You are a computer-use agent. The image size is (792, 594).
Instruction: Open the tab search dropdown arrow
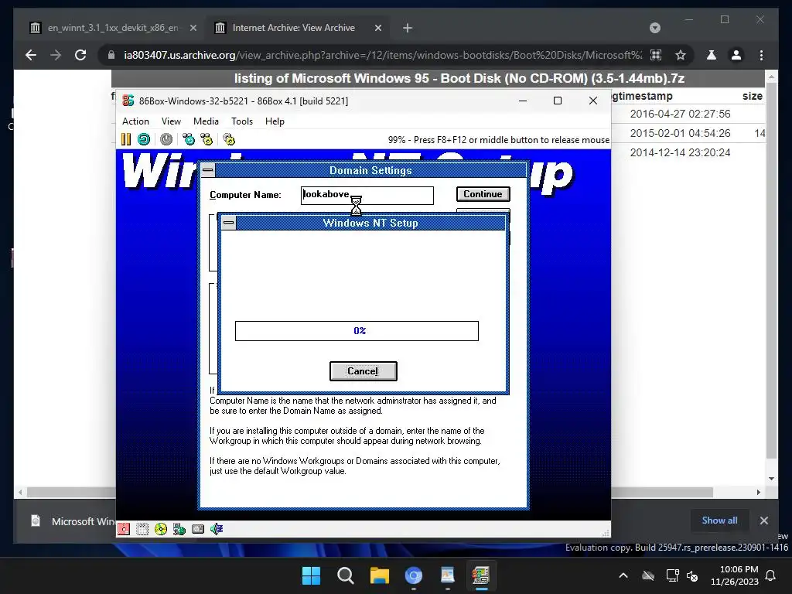pyautogui.click(x=654, y=28)
